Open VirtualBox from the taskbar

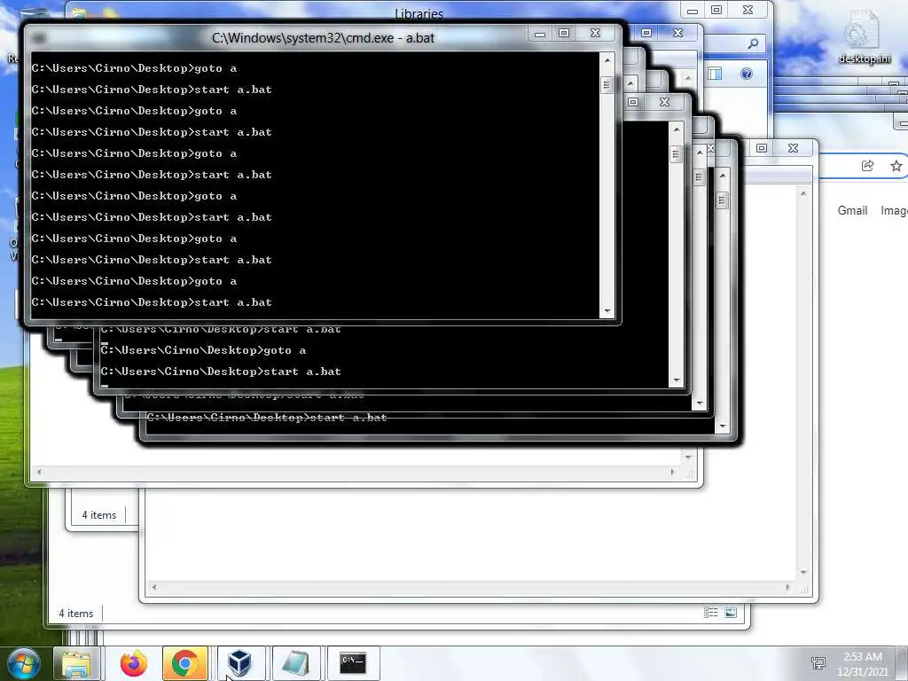tap(239, 663)
